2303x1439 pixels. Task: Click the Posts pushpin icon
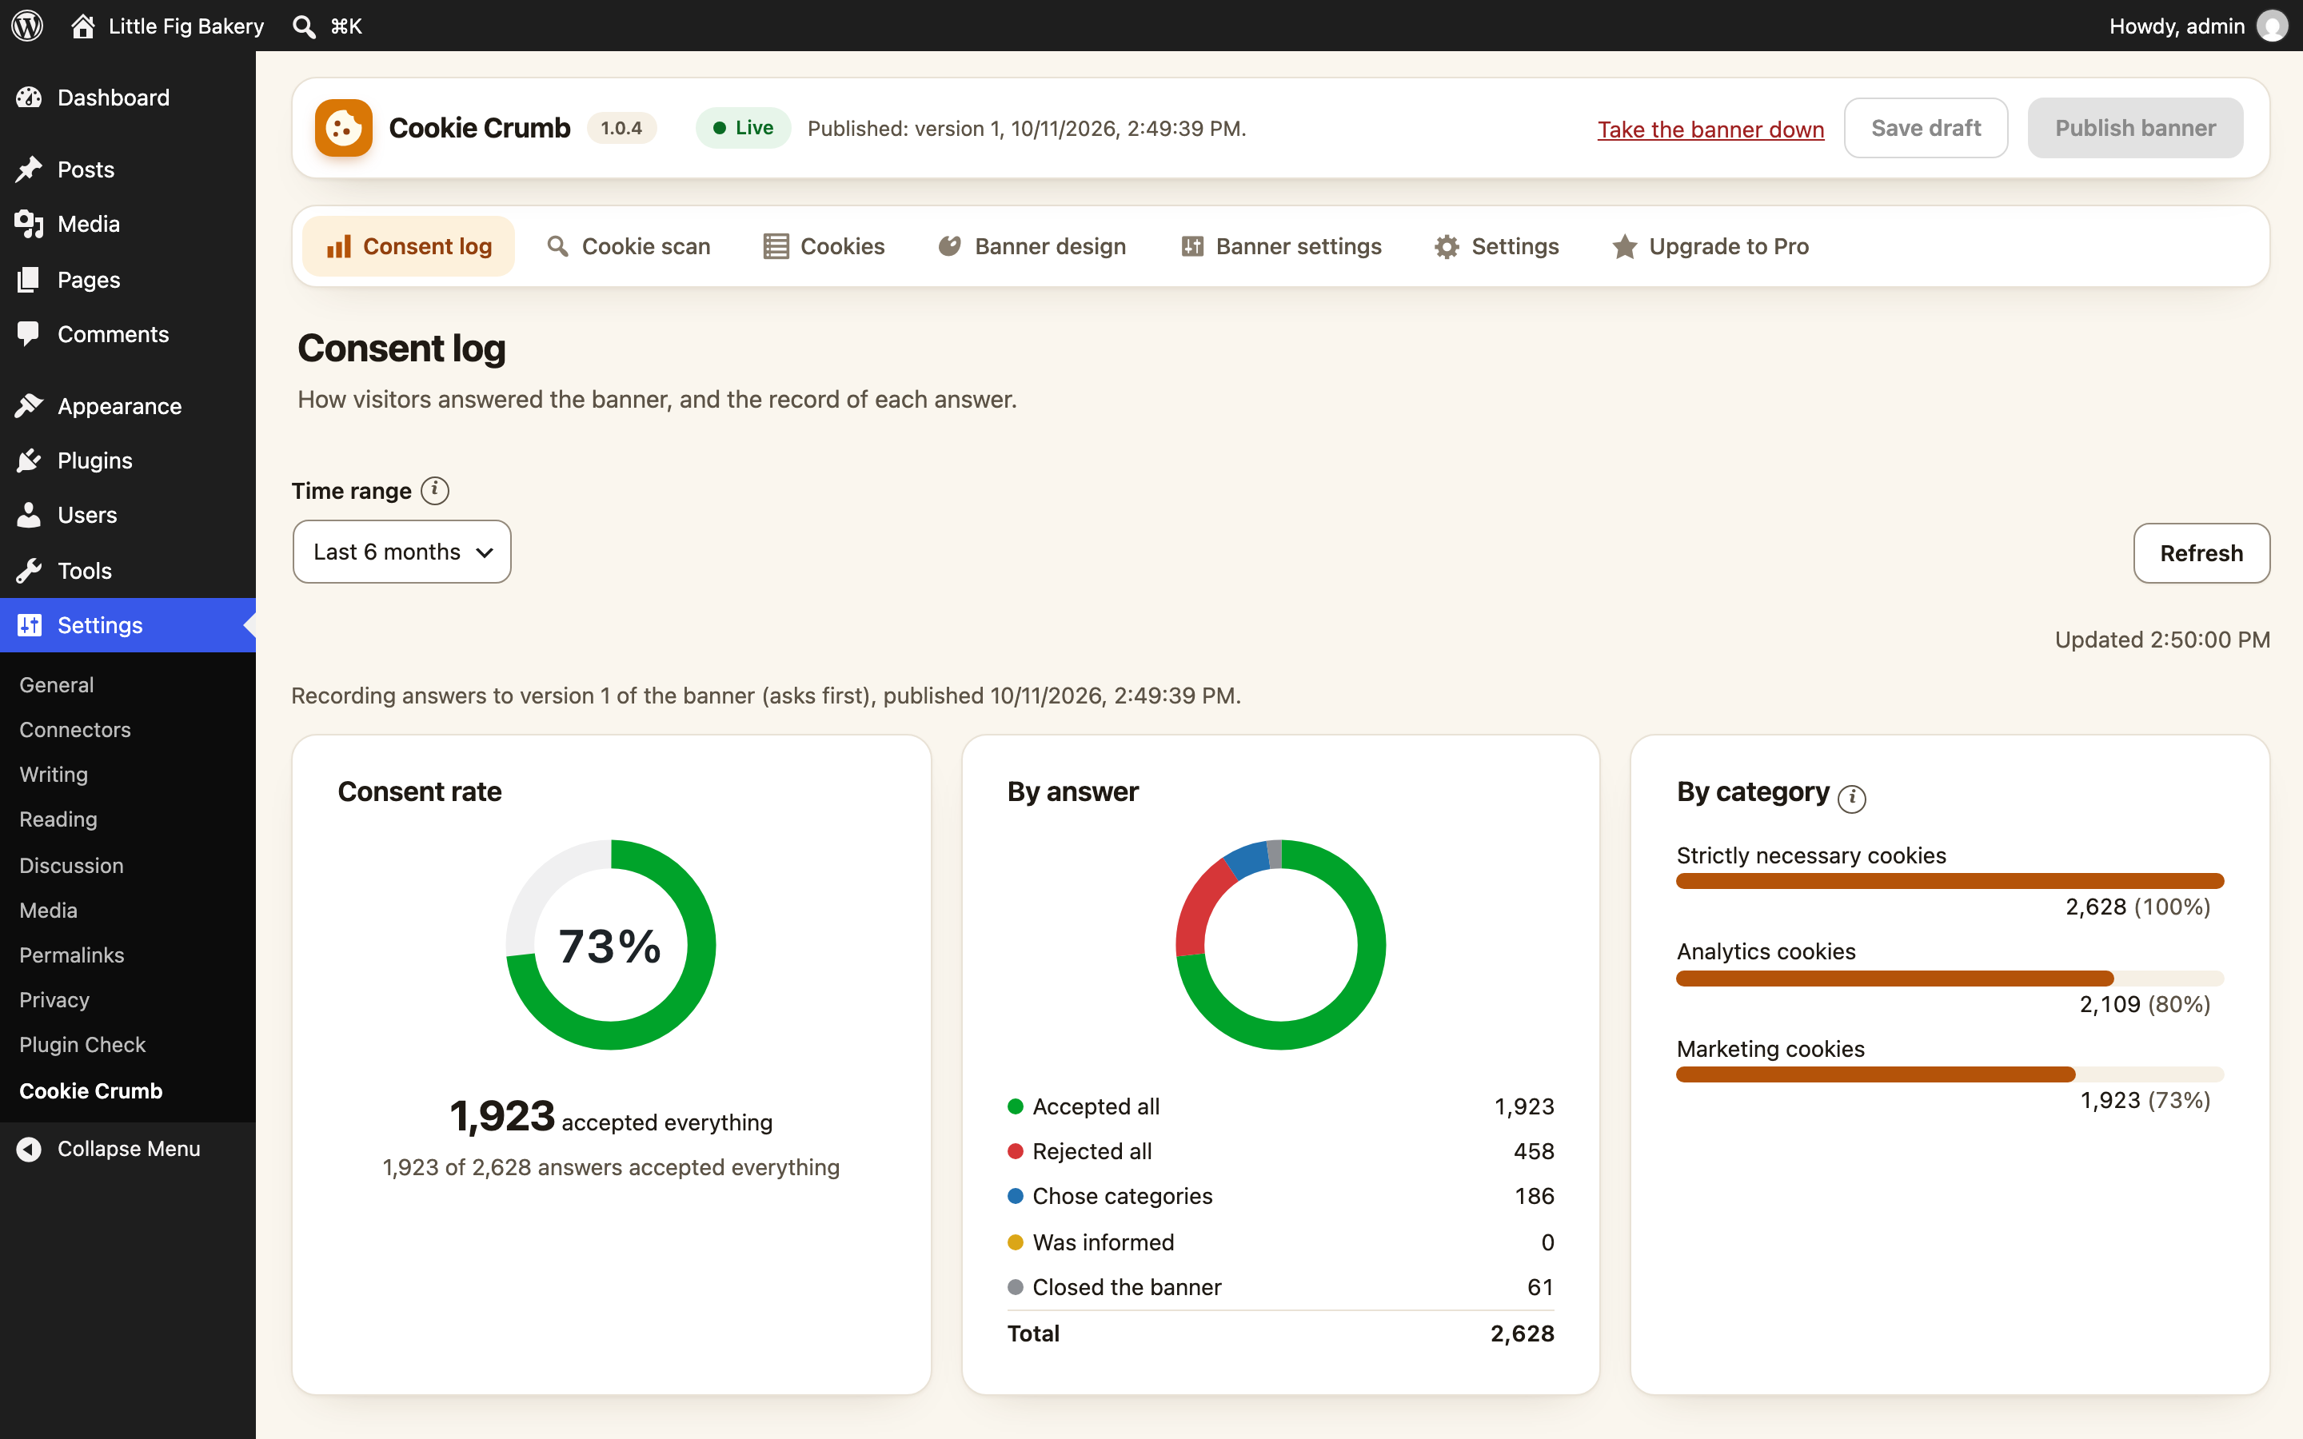coord(30,169)
